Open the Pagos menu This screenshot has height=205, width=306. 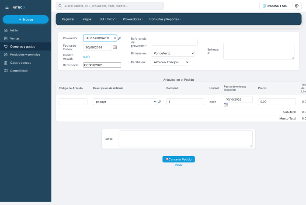88,19
